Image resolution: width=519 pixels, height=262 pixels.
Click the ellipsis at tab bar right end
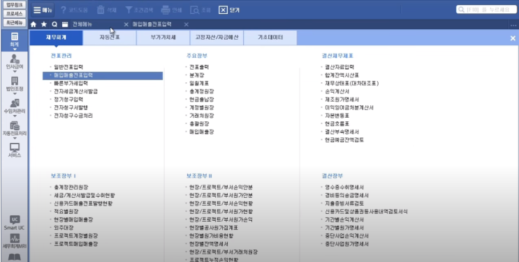513,25
